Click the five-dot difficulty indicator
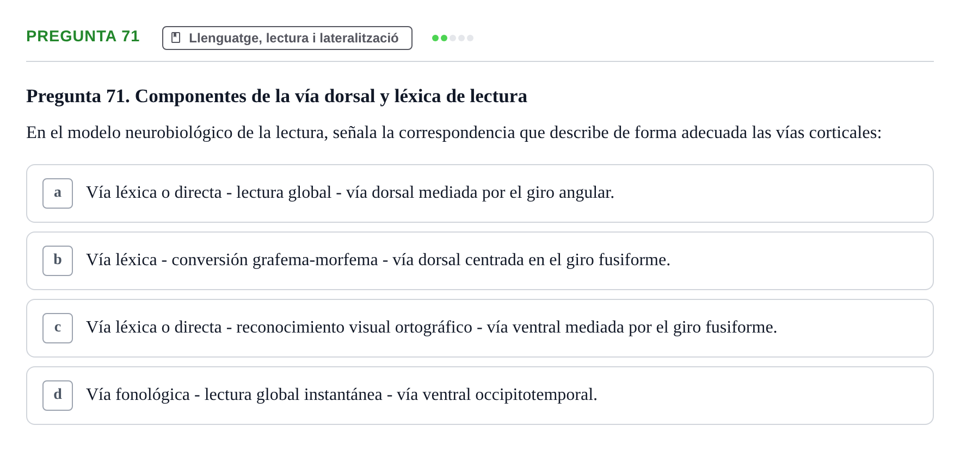 coord(453,38)
